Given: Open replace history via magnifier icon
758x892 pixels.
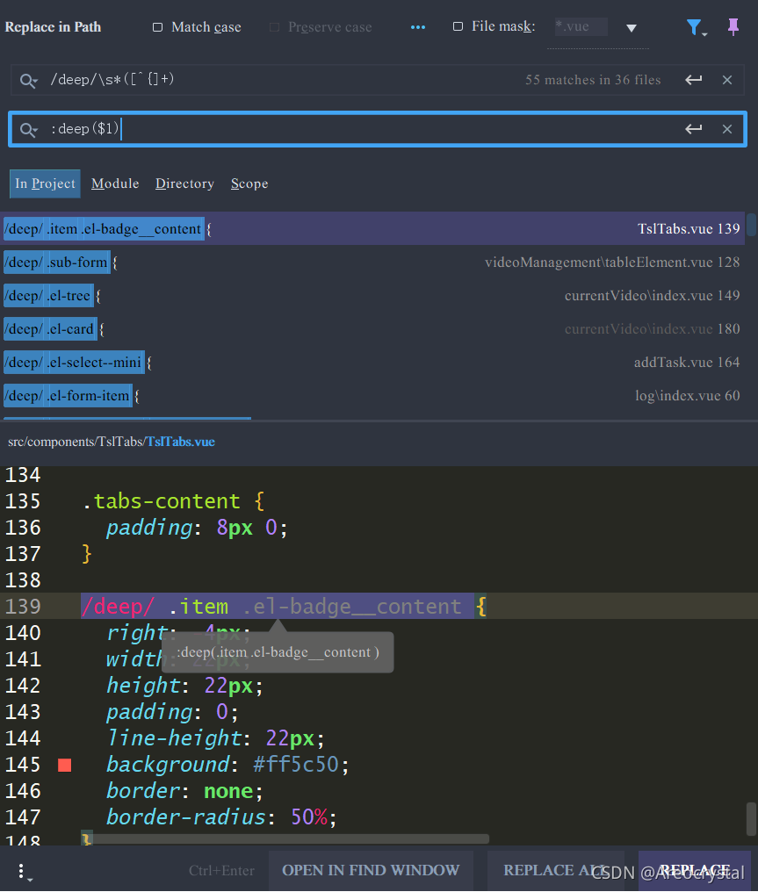Looking at the screenshot, I should [x=28, y=128].
